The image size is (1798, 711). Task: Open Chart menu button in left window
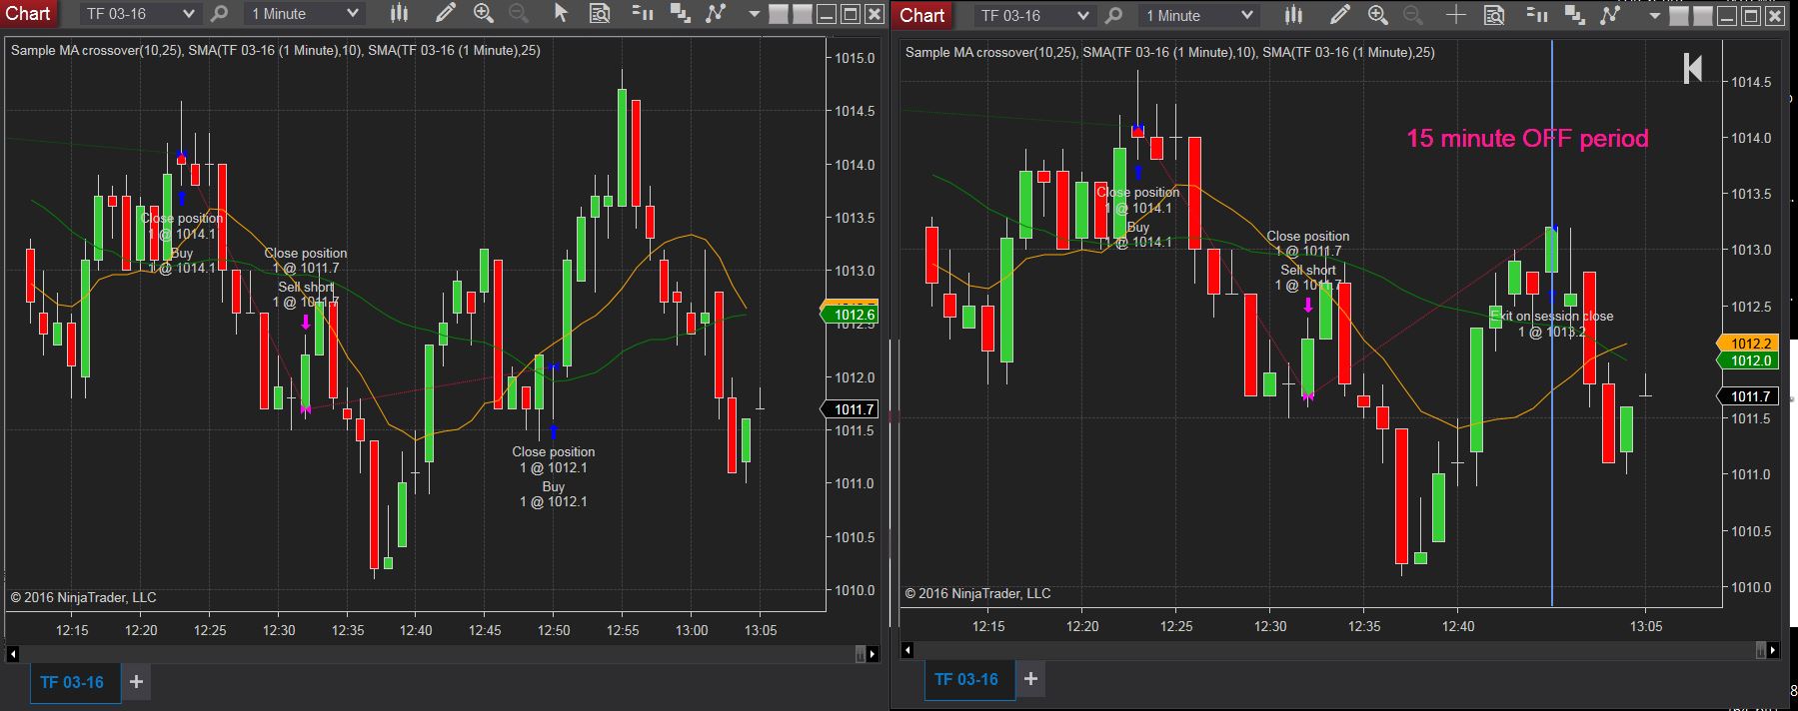click(28, 14)
